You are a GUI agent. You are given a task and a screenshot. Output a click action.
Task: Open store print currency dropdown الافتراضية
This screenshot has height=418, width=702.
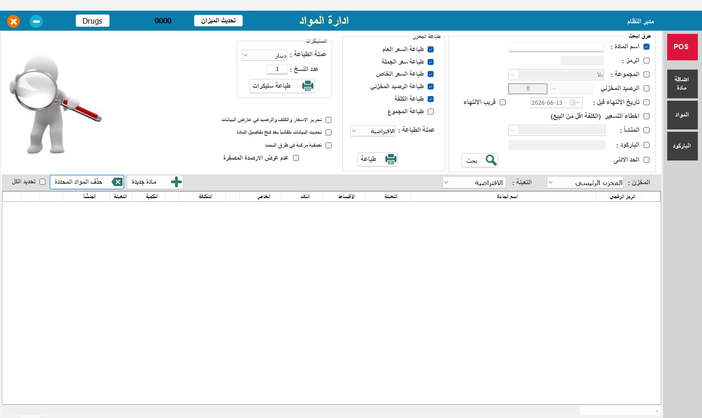[x=373, y=131]
